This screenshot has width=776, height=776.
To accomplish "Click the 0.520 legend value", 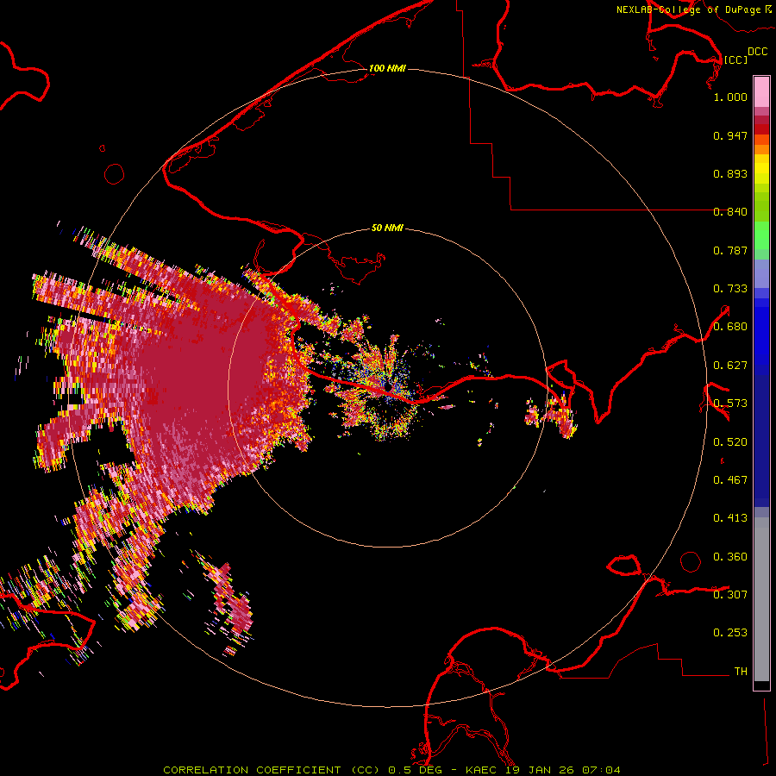I will (x=730, y=442).
